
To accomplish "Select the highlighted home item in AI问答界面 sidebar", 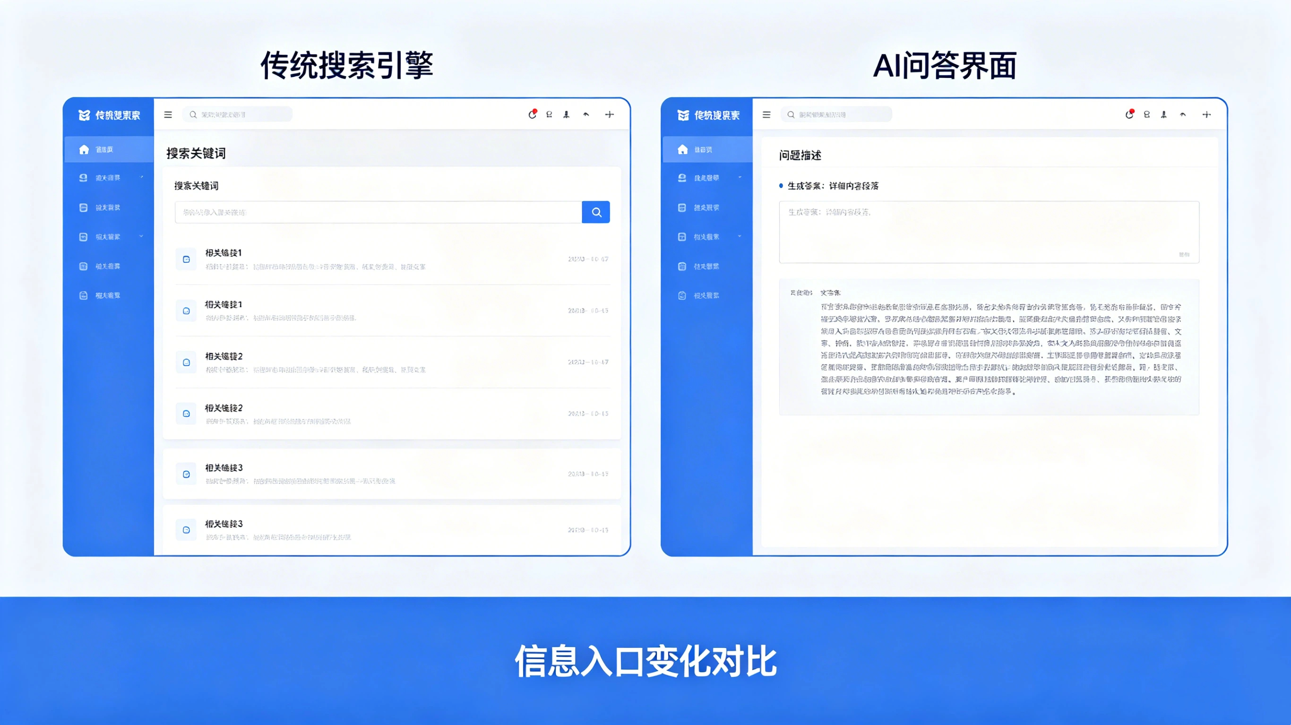I will pos(708,149).
